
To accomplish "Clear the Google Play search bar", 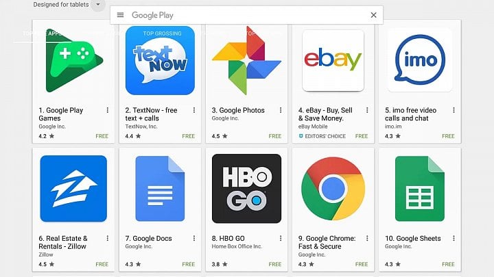I will (373, 15).
